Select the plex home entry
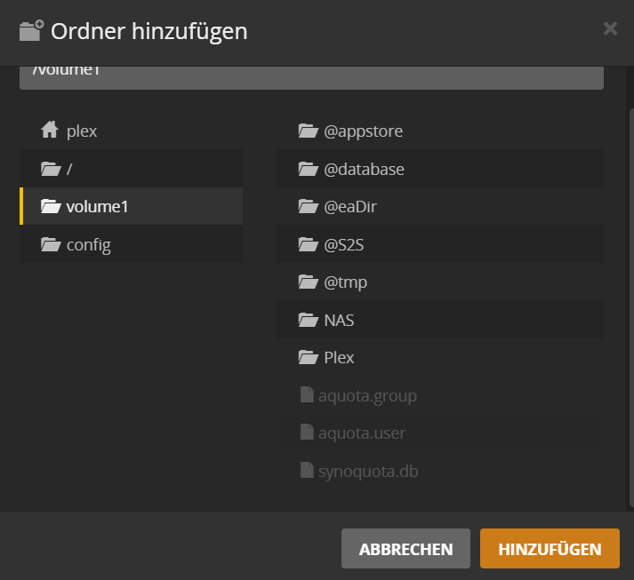The image size is (634, 580). pos(82,131)
